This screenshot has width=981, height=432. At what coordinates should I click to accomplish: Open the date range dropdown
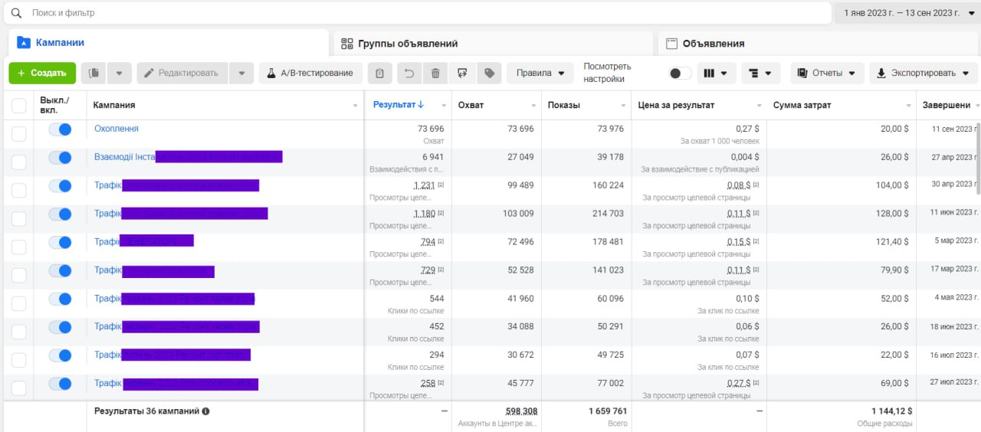(908, 13)
